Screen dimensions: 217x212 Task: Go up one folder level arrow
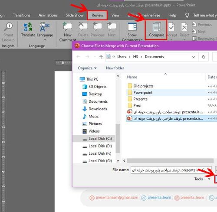(101, 57)
